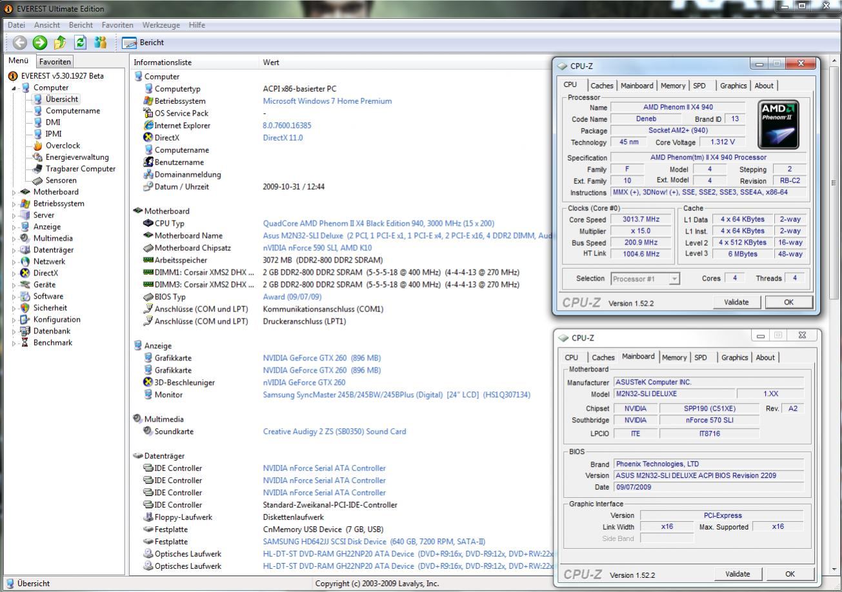Click the Refresh toolbar icon
Screen dimensions: 842x592
(x=80, y=43)
